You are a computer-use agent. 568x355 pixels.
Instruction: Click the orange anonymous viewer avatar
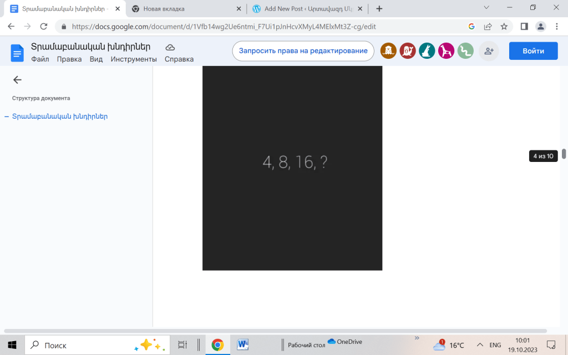388,51
